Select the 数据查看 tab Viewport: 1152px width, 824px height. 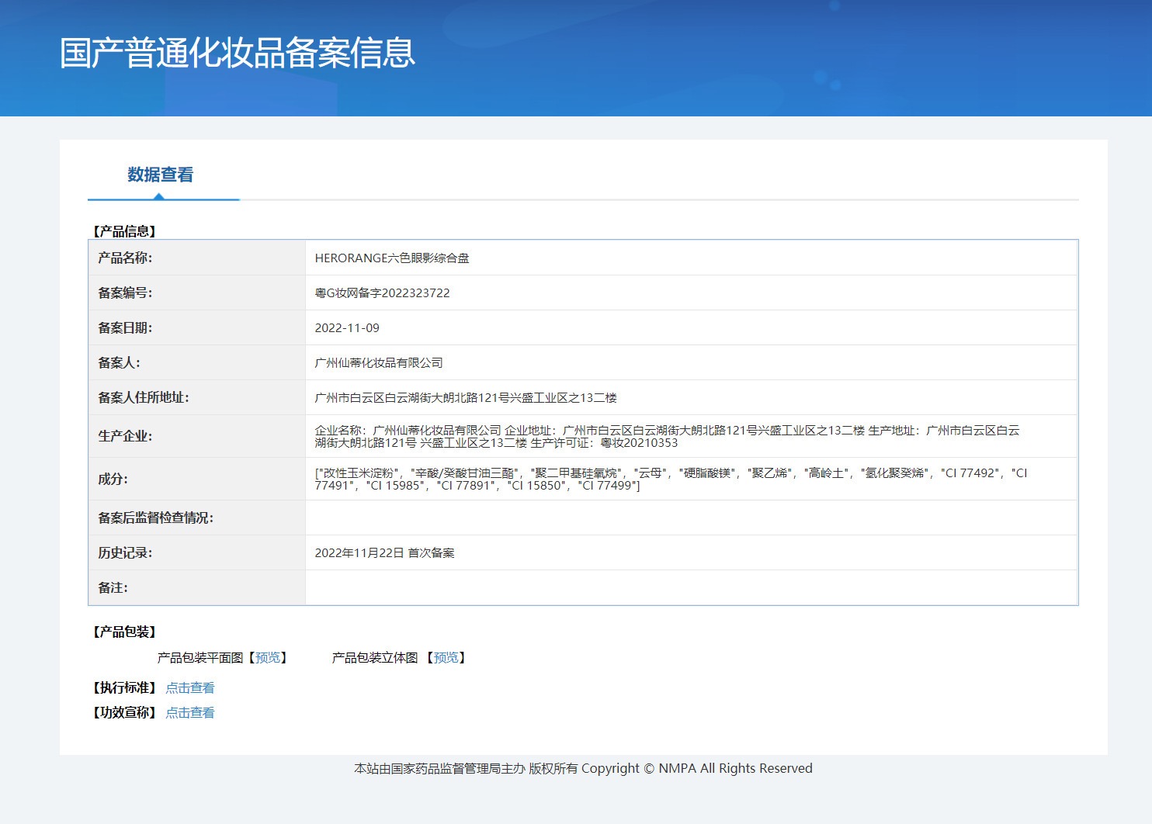tap(161, 175)
